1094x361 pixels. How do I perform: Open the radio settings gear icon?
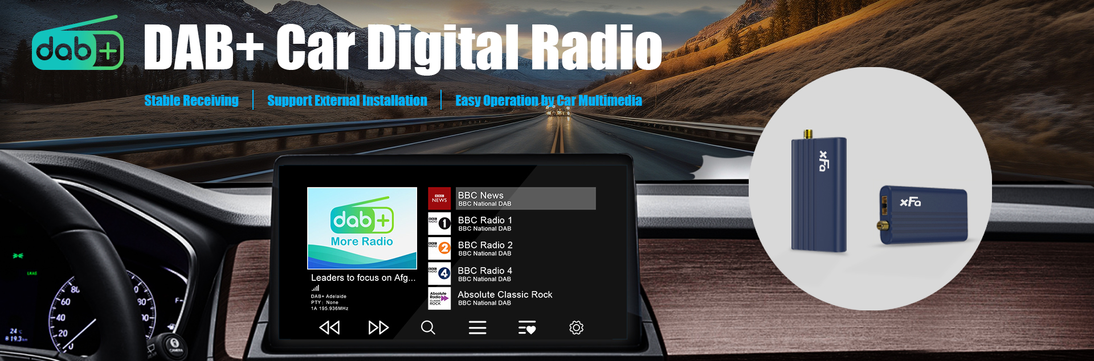tap(576, 327)
